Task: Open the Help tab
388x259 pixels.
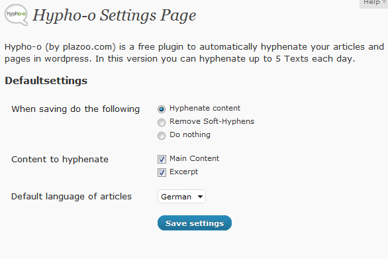Action: [x=373, y=3]
